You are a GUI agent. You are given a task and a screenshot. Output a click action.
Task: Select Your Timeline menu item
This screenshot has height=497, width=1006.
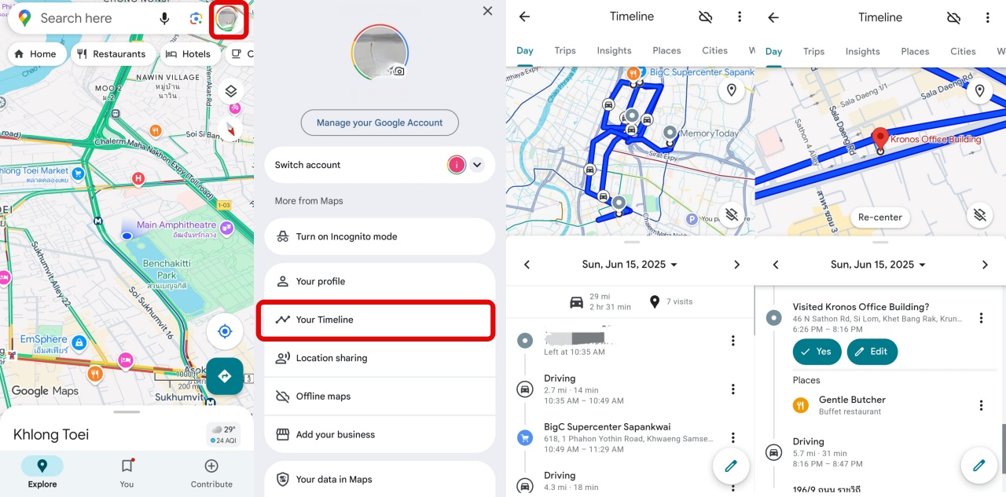pos(376,320)
